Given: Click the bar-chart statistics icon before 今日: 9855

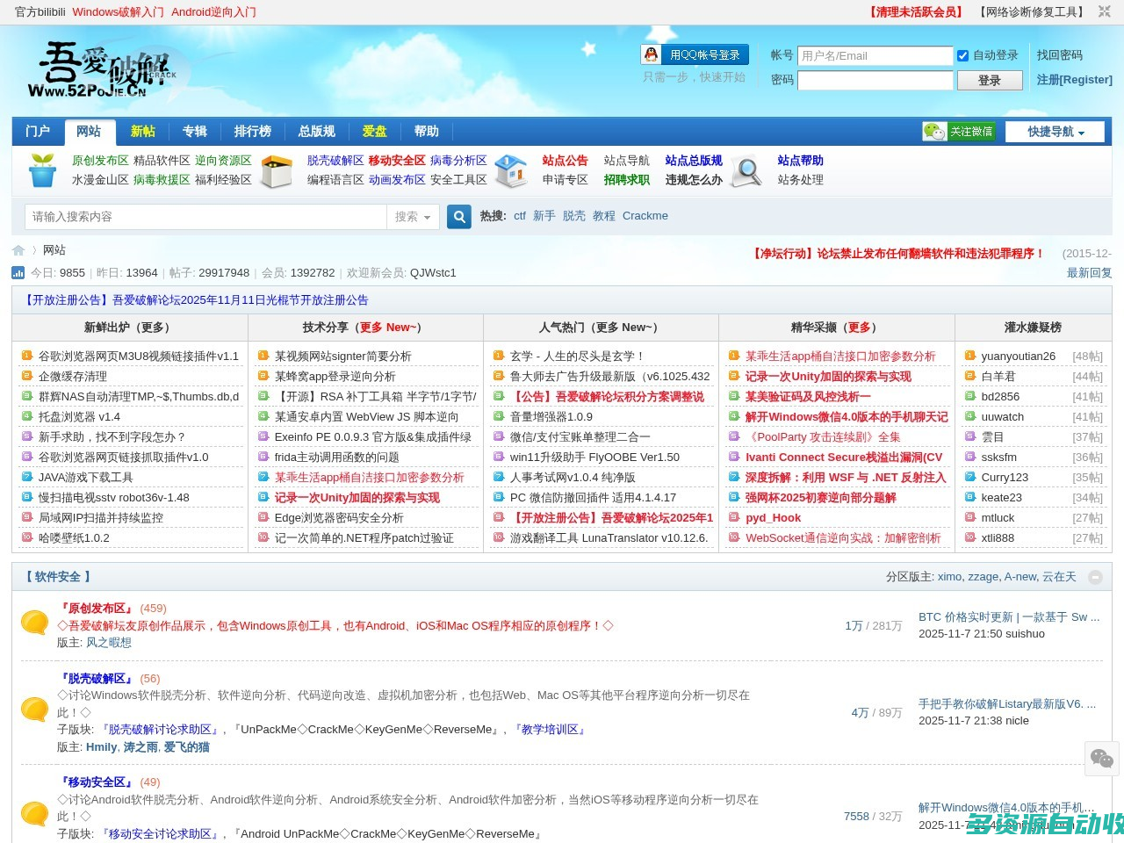Looking at the screenshot, I should click(18, 273).
